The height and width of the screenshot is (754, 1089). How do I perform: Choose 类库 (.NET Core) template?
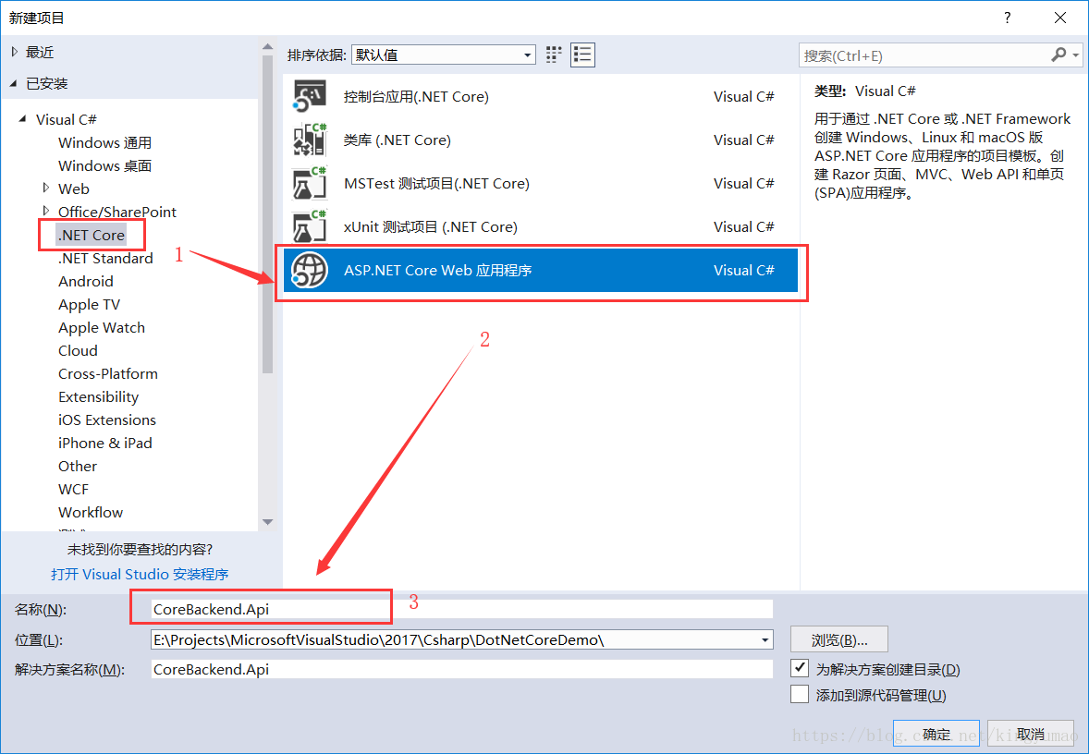(x=540, y=140)
